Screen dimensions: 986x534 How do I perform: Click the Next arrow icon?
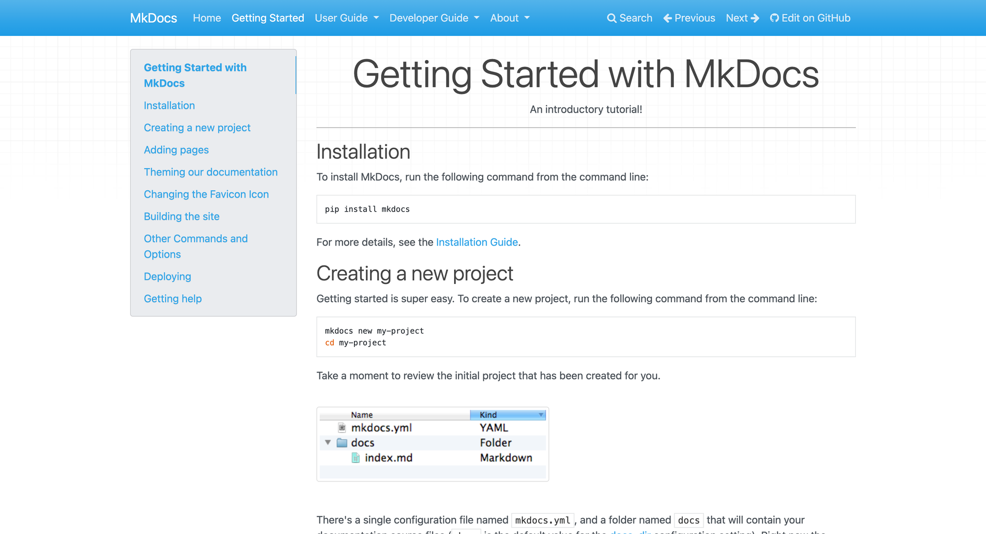pos(755,18)
